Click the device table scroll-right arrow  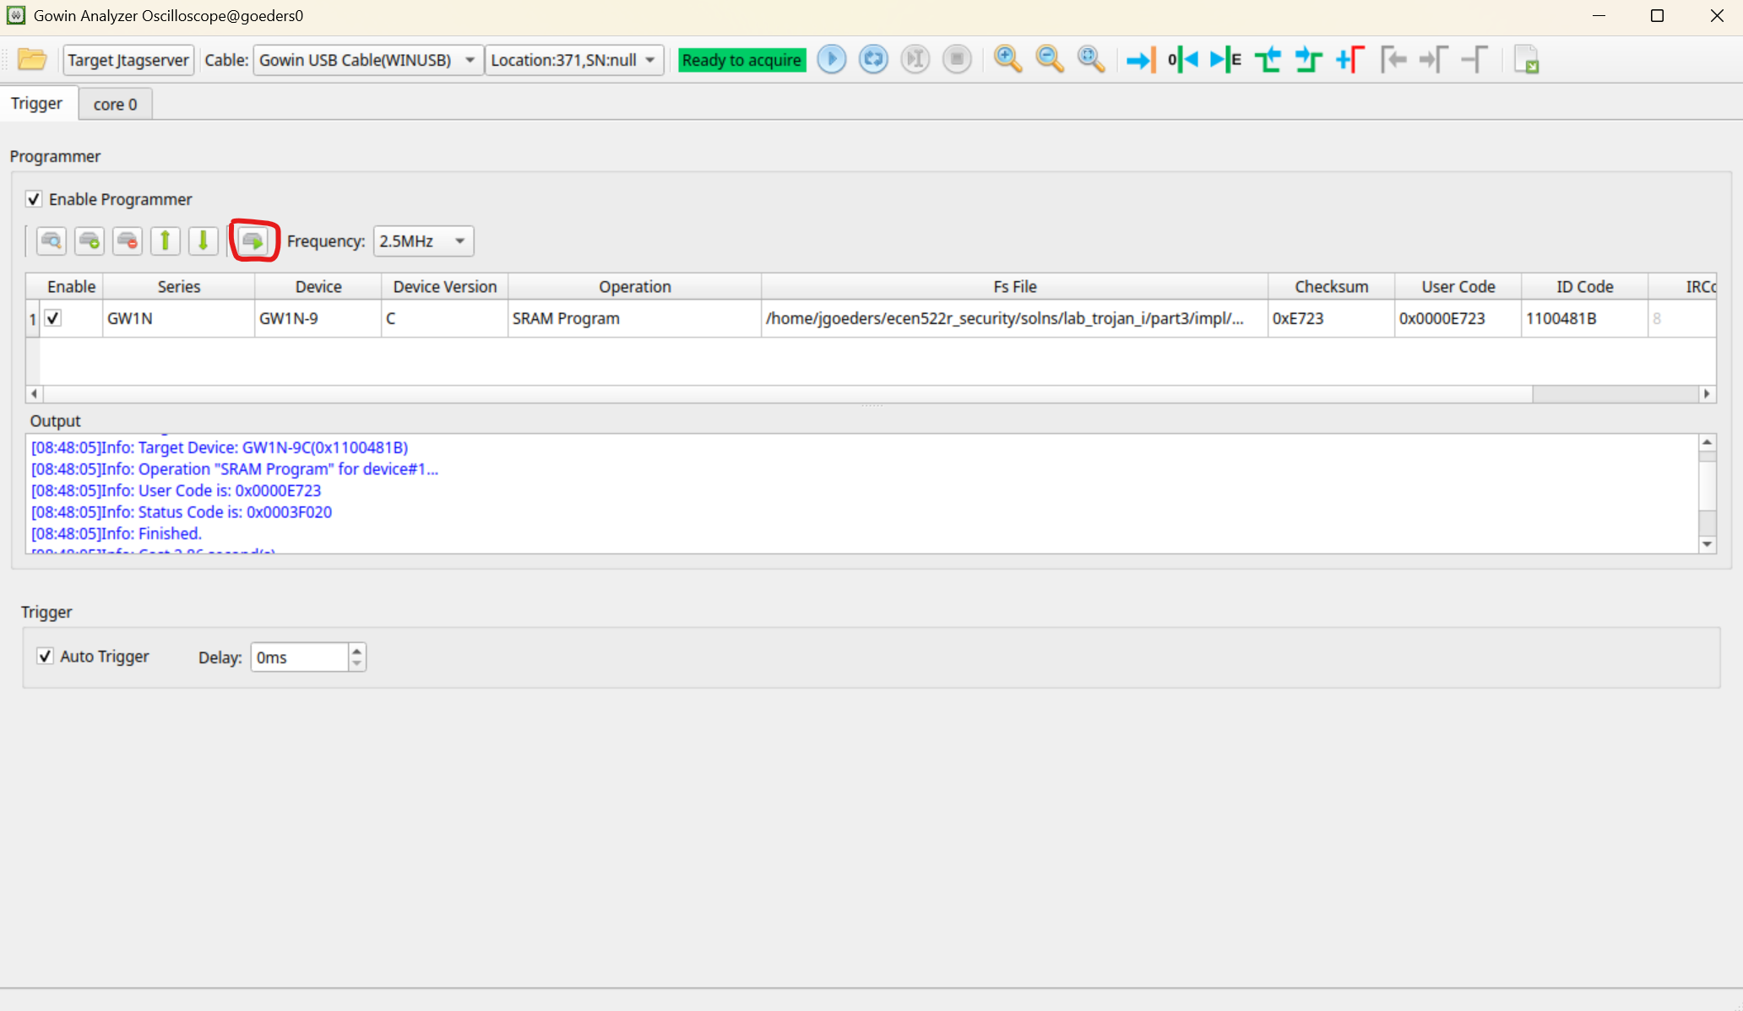pyautogui.click(x=1707, y=394)
